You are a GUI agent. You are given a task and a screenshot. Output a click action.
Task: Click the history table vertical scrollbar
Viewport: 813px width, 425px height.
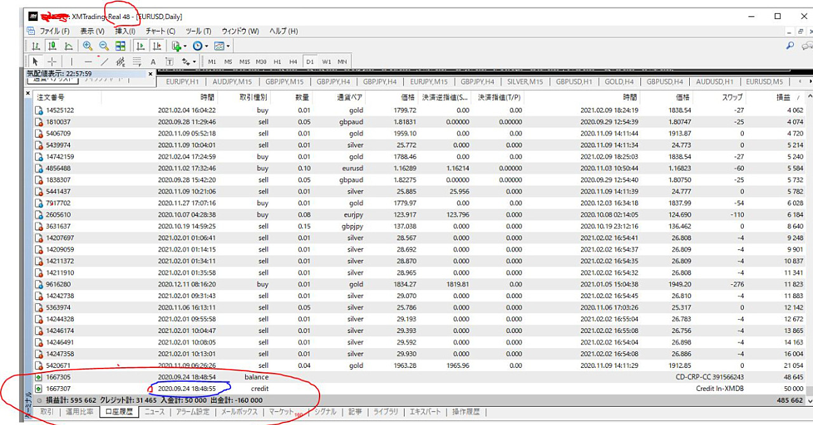click(809, 247)
